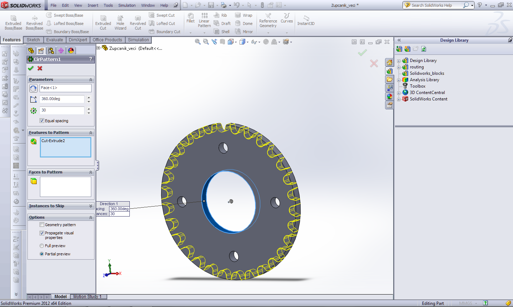
Task: Open the Instant3D tool
Action: coord(306,20)
